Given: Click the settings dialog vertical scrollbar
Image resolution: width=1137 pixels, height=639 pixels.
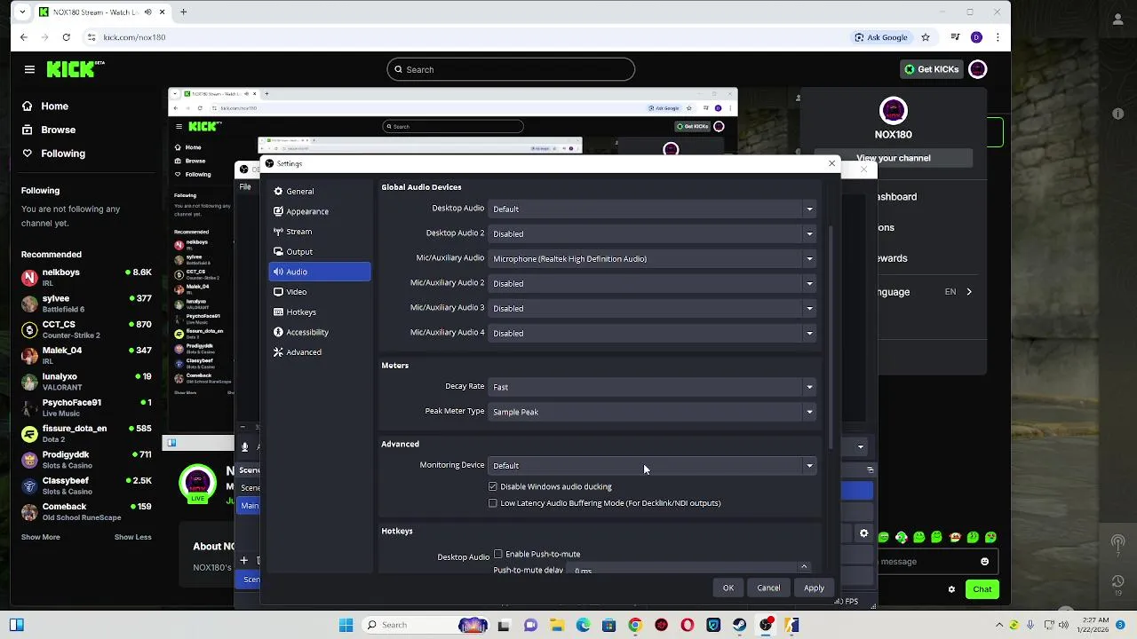Looking at the screenshot, I should tap(831, 337).
